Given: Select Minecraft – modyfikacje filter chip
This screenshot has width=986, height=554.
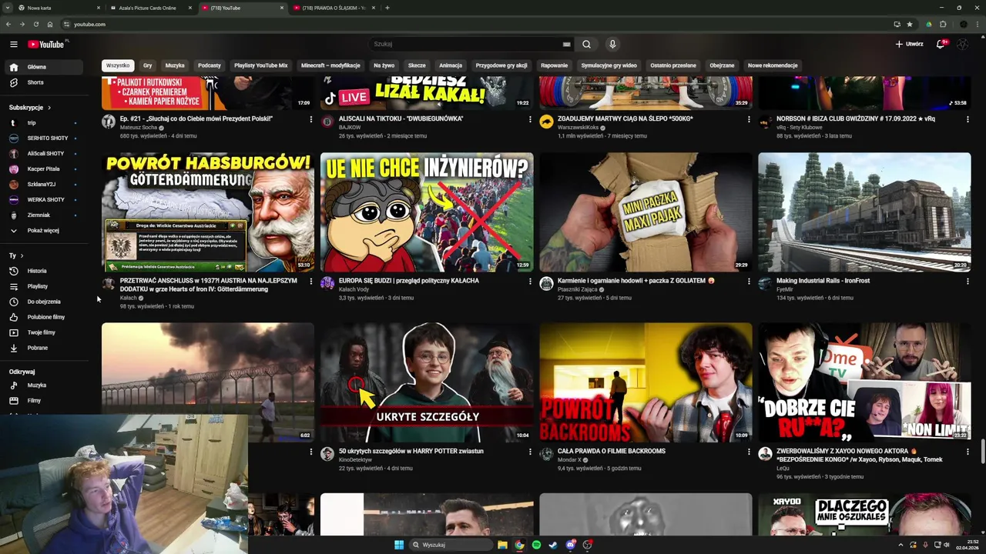Looking at the screenshot, I should click(x=330, y=65).
